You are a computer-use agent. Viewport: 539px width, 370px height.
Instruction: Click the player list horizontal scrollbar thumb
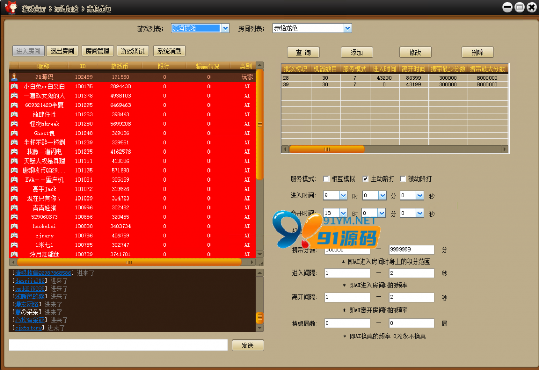point(129,263)
